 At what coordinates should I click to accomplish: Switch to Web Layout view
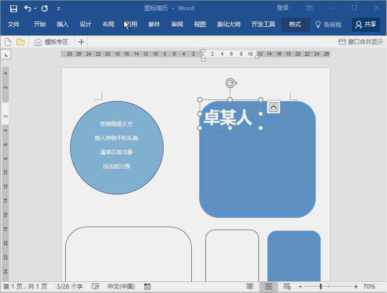tap(287, 287)
